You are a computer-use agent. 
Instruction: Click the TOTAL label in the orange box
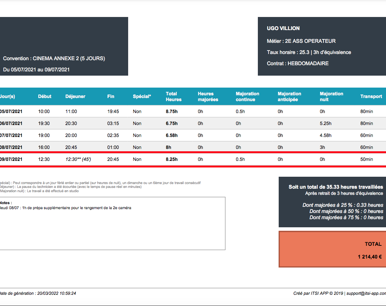[373, 244]
